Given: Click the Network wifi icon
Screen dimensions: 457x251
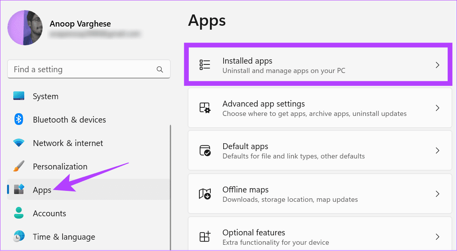Looking at the screenshot, I should pyautogui.click(x=19, y=143).
